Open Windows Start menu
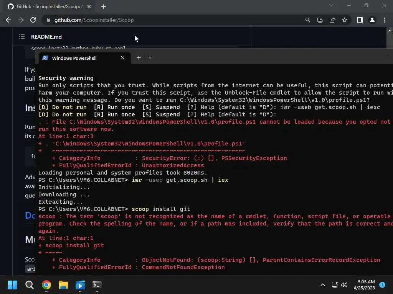The image size is (393, 294). click(12, 285)
